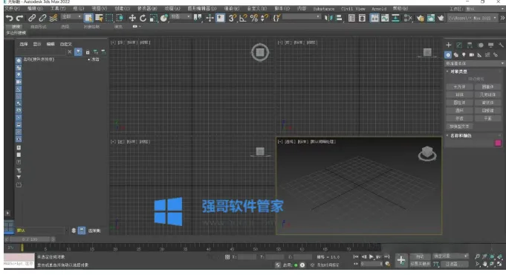Open the Tools menu
This screenshot has height=275, width=506.
[x=57, y=9]
